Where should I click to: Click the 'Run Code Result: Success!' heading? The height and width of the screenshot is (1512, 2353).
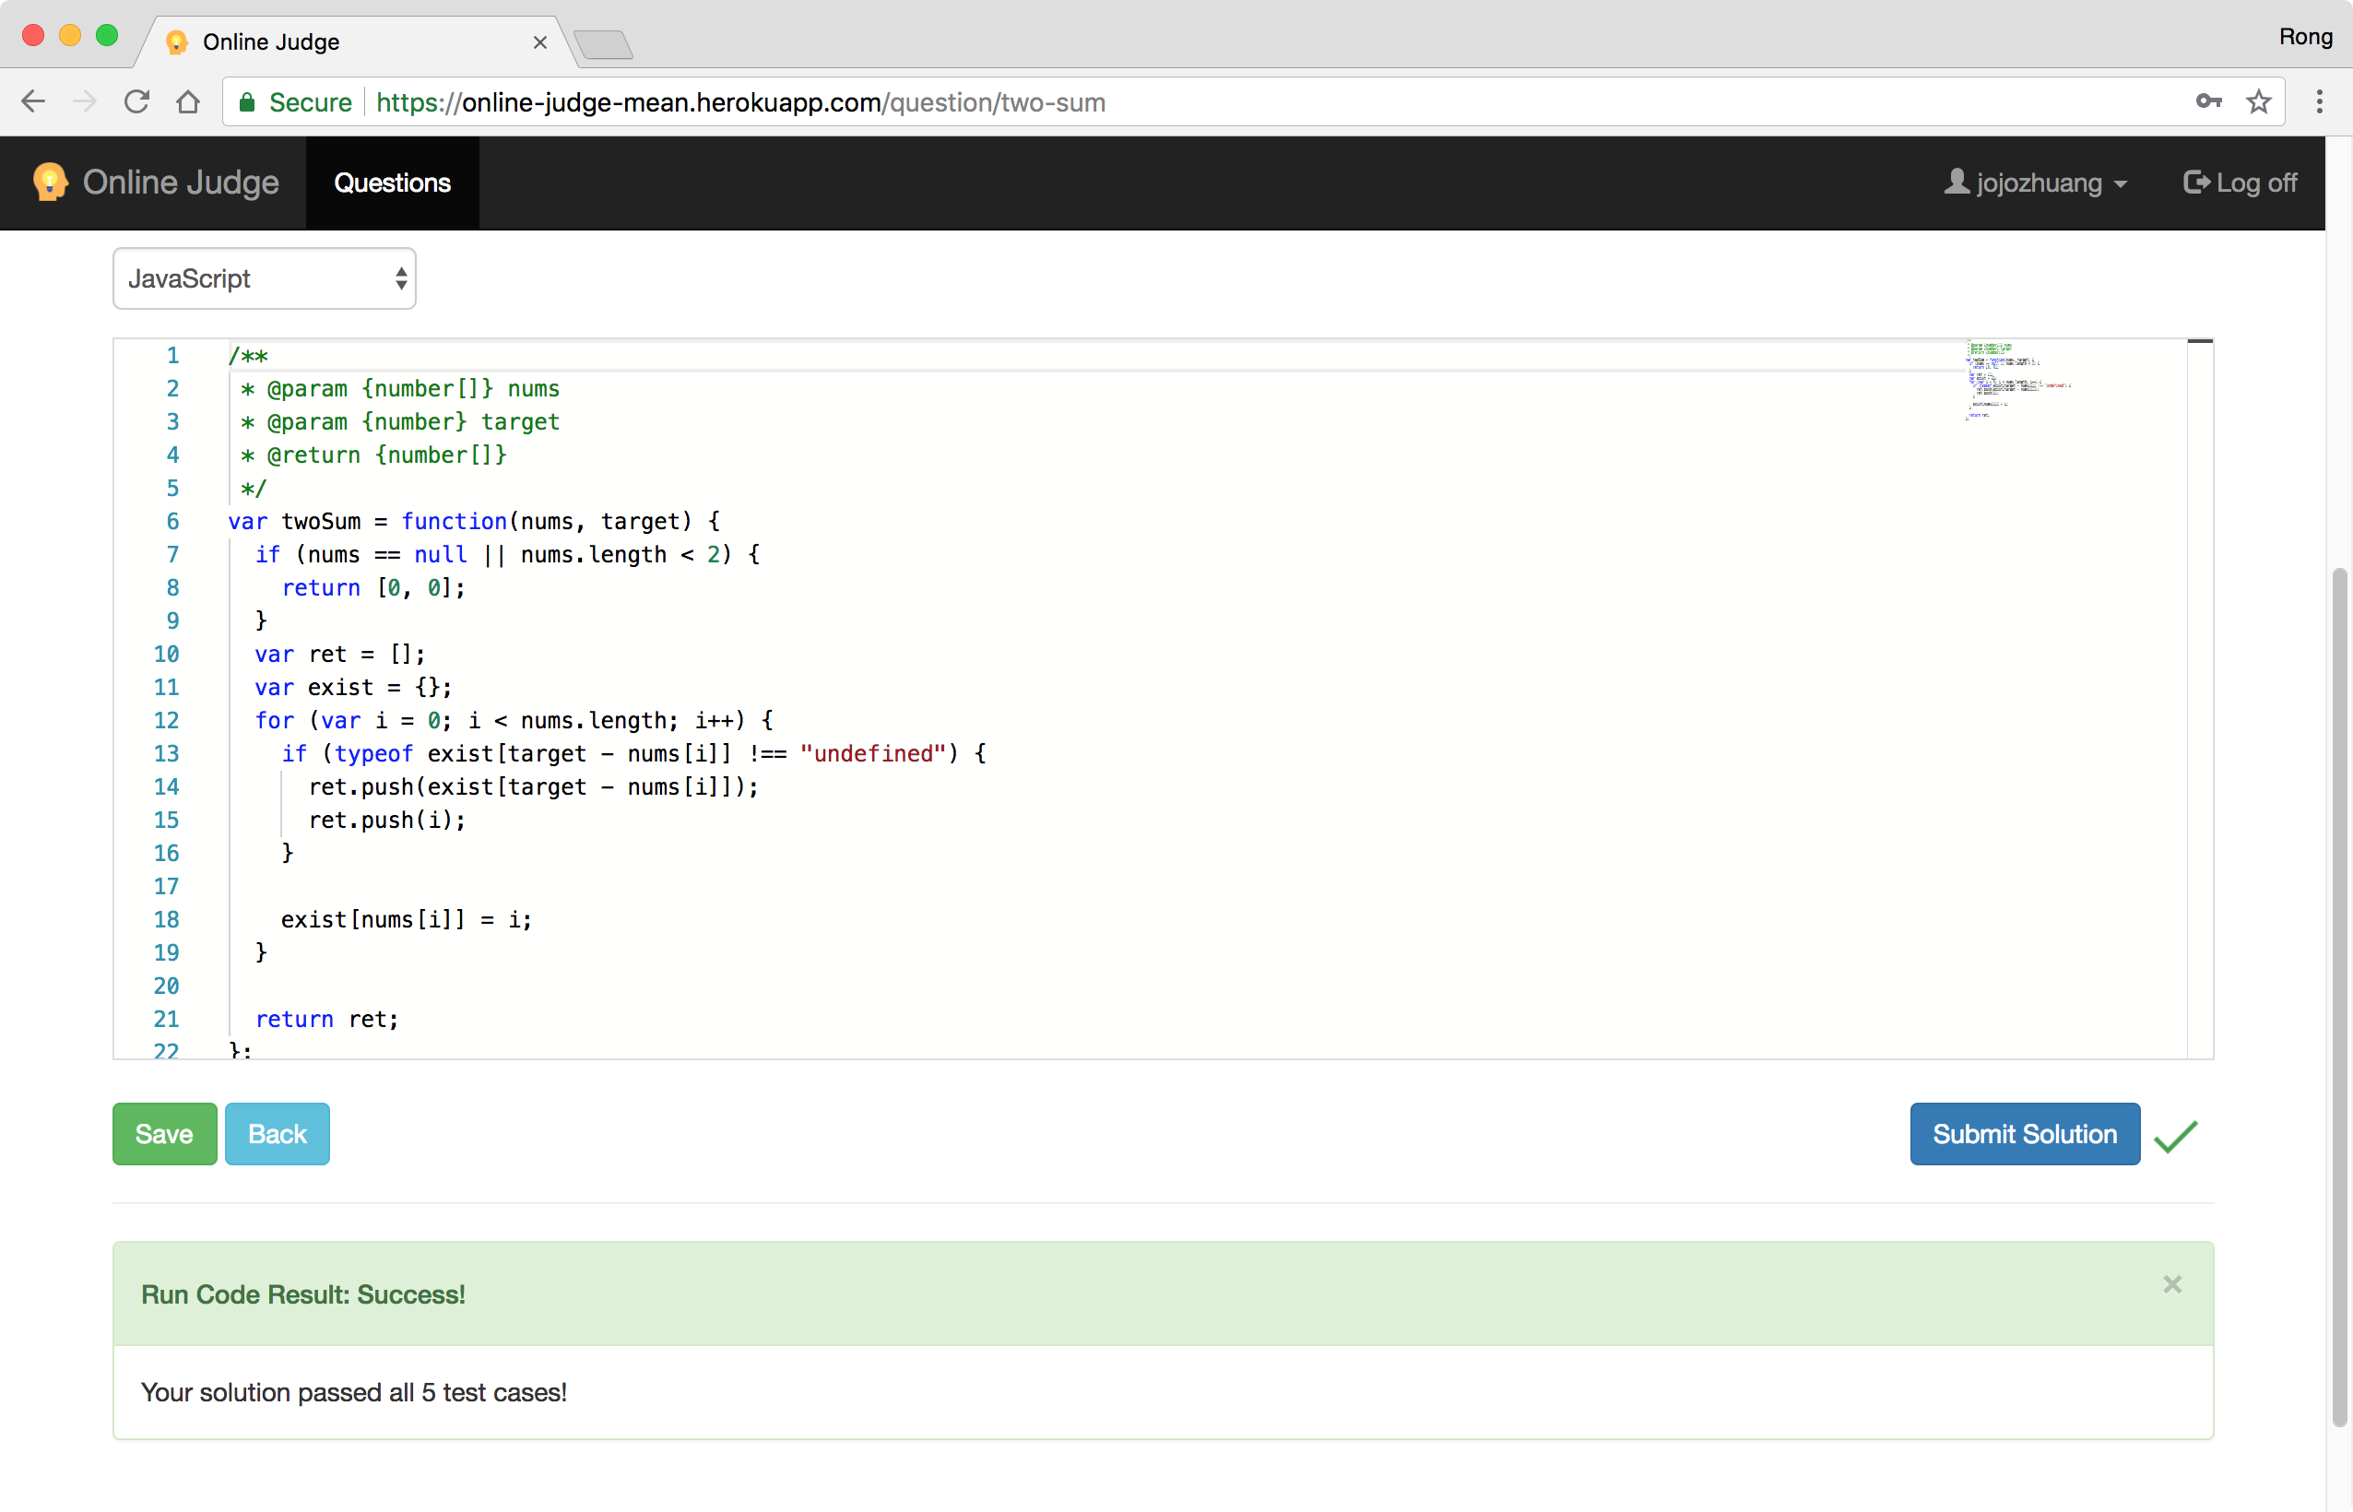303,1294
